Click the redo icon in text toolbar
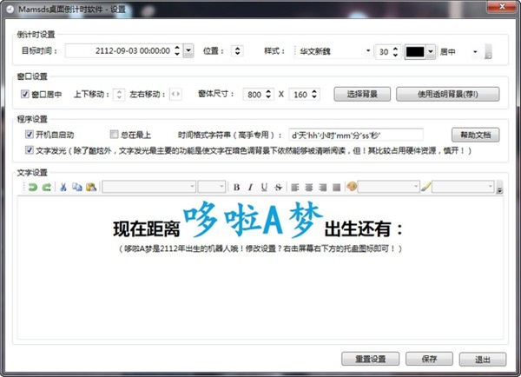This screenshot has width=521, height=377. (45, 187)
